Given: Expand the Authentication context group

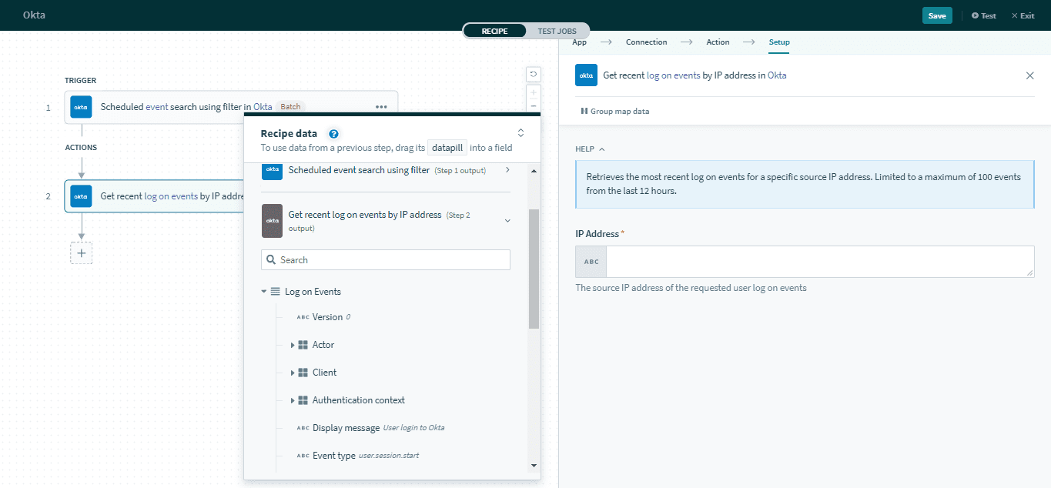Looking at the screenshot, I should [x=293, y=400].
